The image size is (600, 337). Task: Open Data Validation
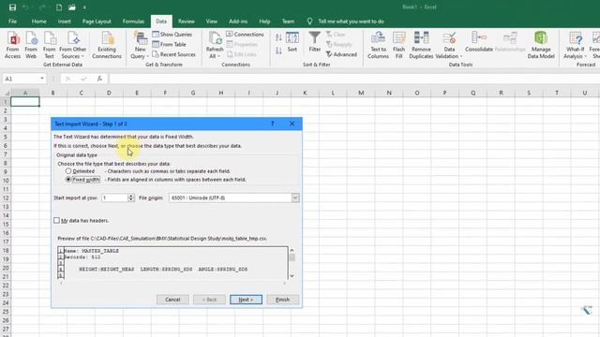pos(449,45)
